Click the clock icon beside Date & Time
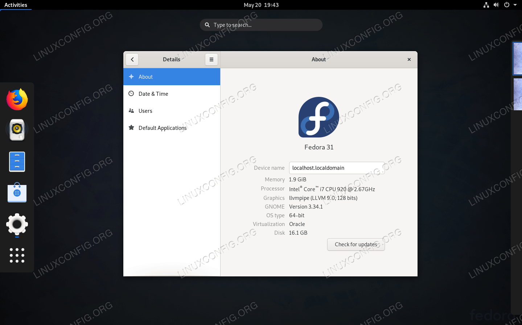Image resolution: width=522 pixels, height=325 pixels. point(131,94)
